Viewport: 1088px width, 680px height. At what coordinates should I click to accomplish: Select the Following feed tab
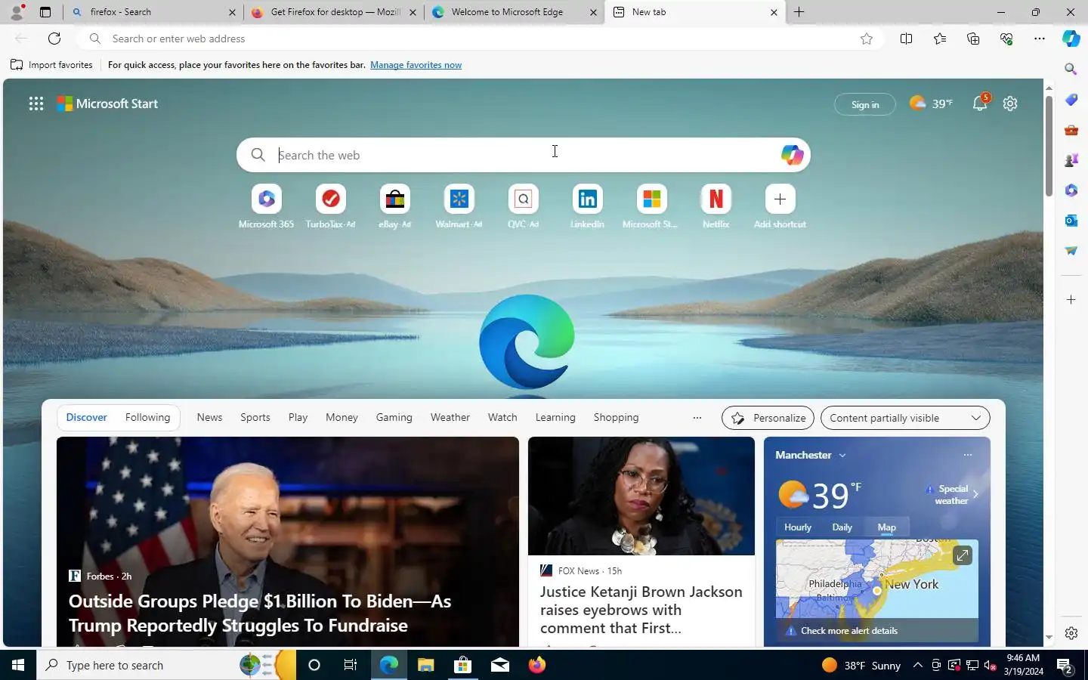click(147, 417)
